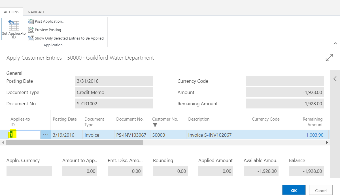Switch to the NAVIGATE tab
340x196 pixels.
(x=36, y=12)
